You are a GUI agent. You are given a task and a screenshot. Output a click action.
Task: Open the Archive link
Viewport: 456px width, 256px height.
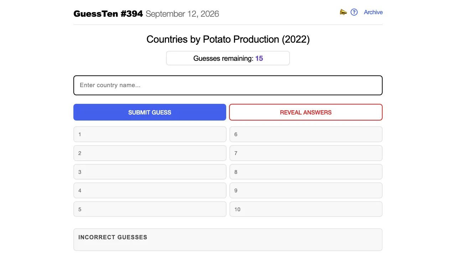coord(373,12)
